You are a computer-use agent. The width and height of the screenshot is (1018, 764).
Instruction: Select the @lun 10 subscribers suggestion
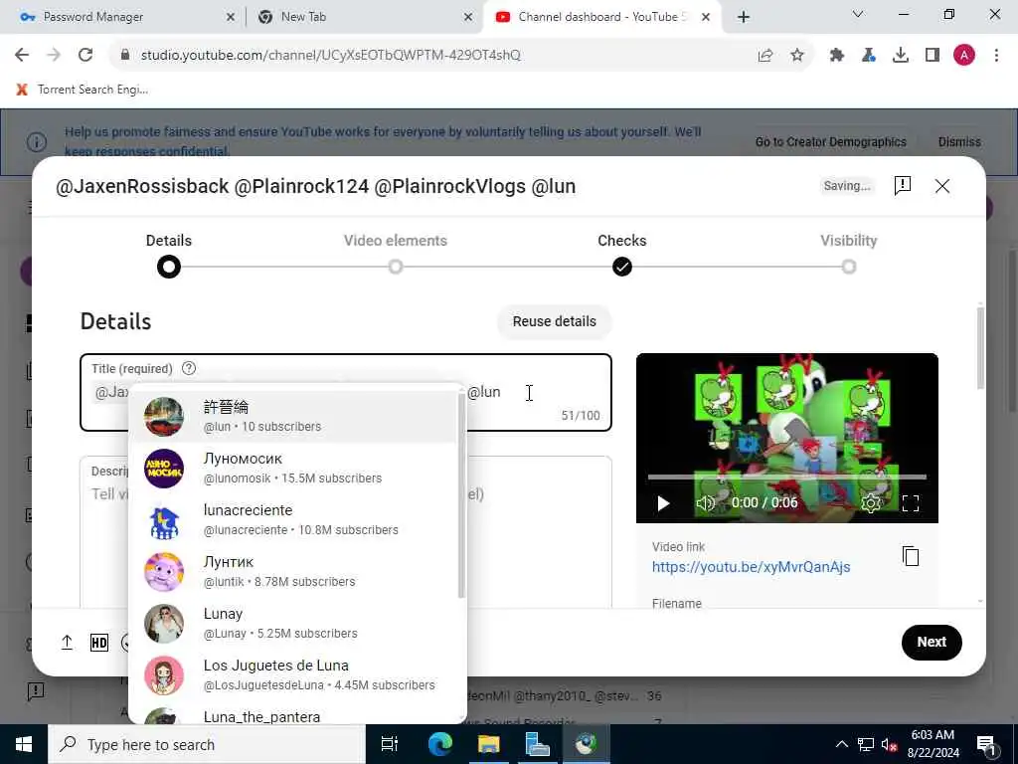(293, 417)
